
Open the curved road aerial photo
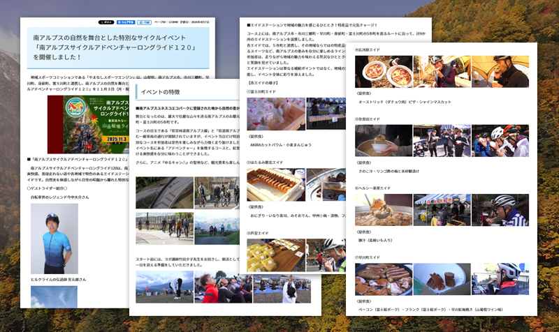(x=164, y=193)
